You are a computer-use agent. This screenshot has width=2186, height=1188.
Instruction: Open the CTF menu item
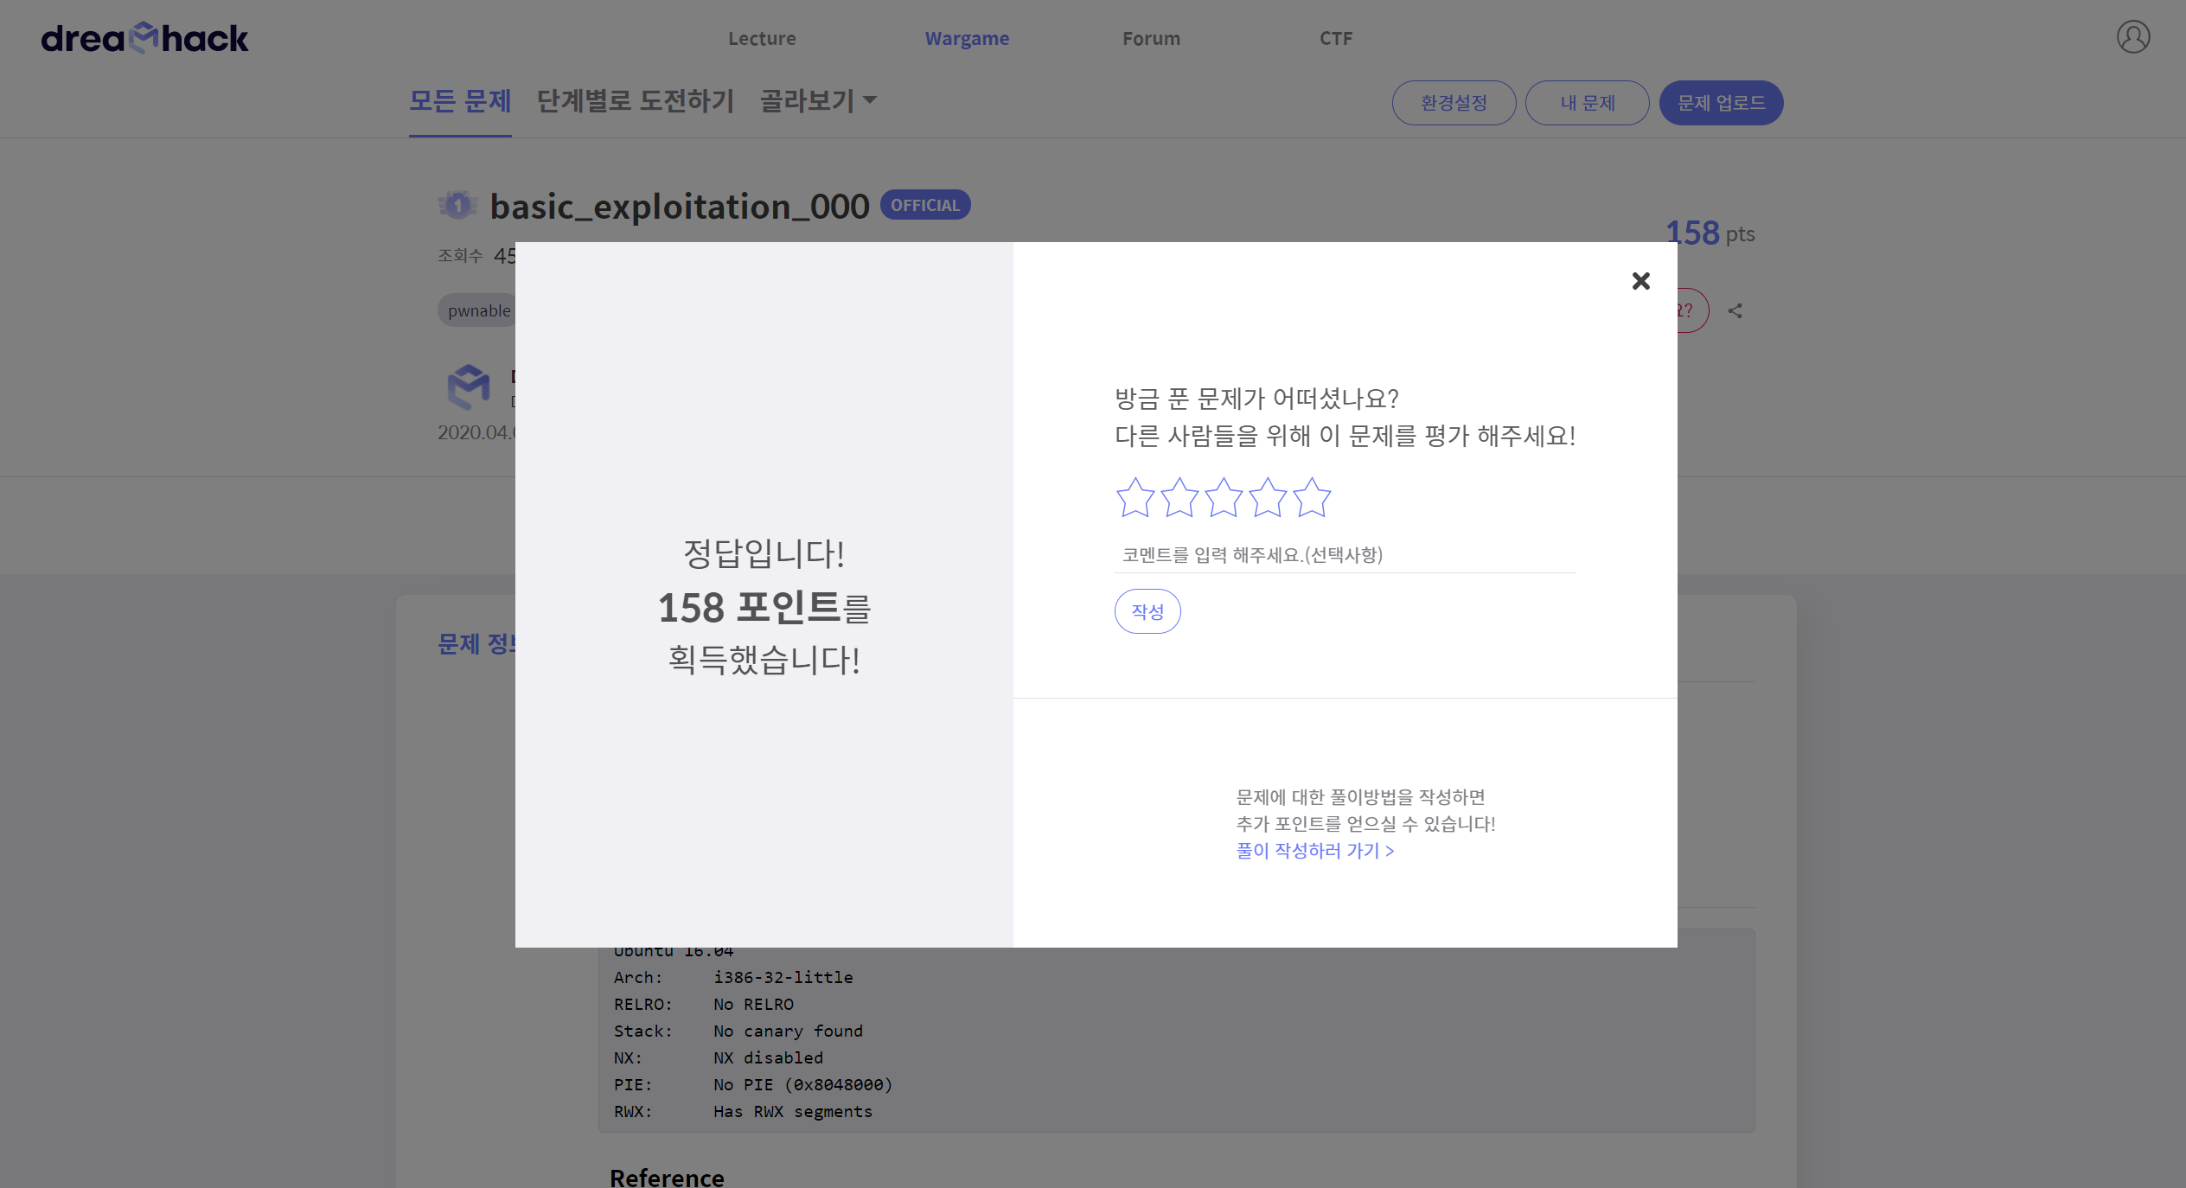click(1335, 39)
